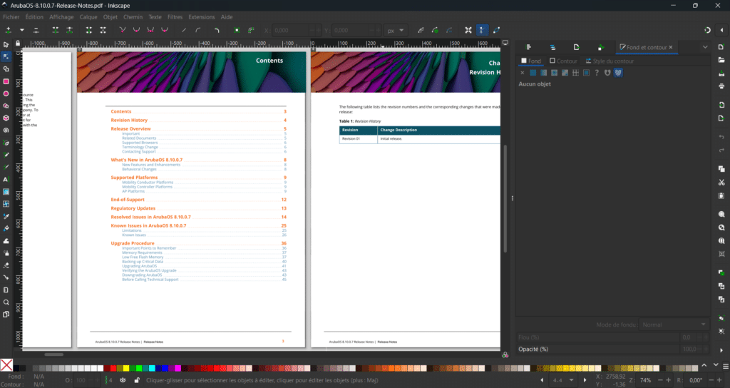Open the insert node options dropdown arrow
730x388 pixels.
22,30
